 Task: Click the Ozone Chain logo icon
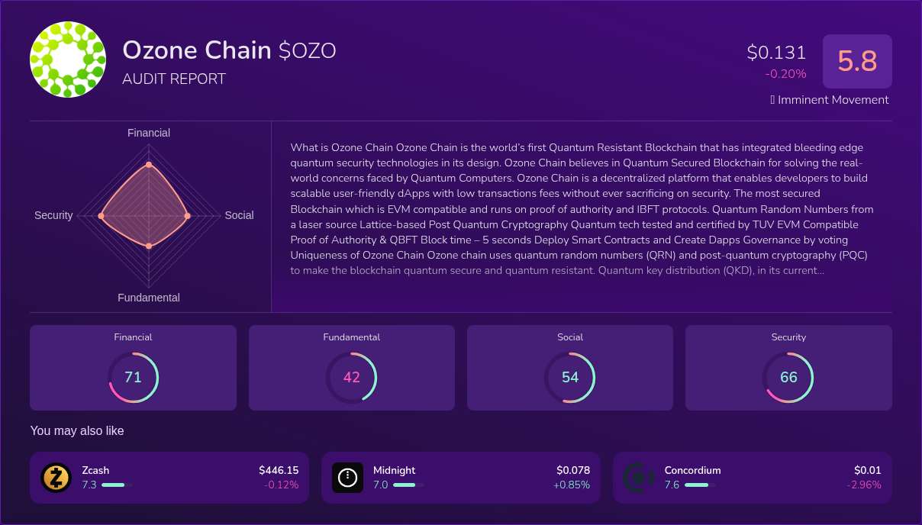coord(67,59)
